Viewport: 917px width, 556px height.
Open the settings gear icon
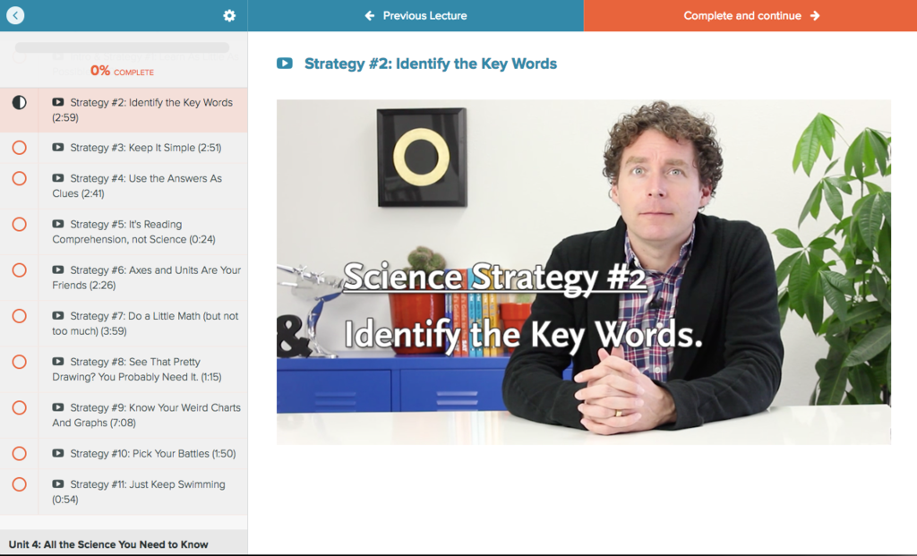tap(229, 15)
